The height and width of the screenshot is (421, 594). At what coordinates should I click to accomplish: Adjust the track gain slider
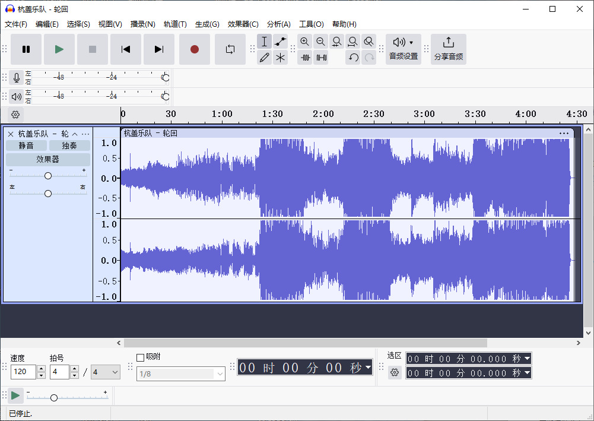tap(47, 175)
